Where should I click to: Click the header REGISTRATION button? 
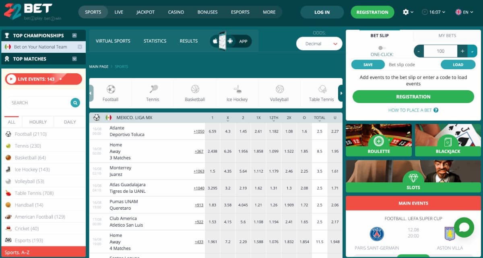pyautogui.click(x=372, y=12)
